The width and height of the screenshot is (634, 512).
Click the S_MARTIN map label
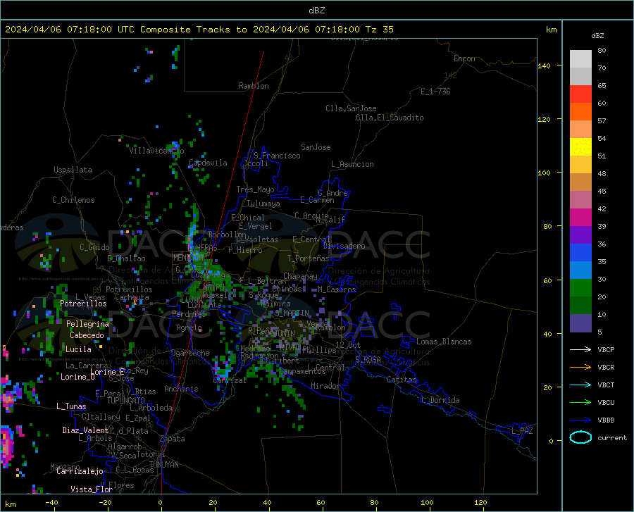[292, 313]
